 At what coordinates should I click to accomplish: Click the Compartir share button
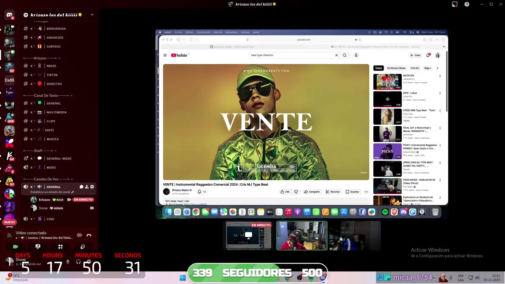(x=312, y=192)
